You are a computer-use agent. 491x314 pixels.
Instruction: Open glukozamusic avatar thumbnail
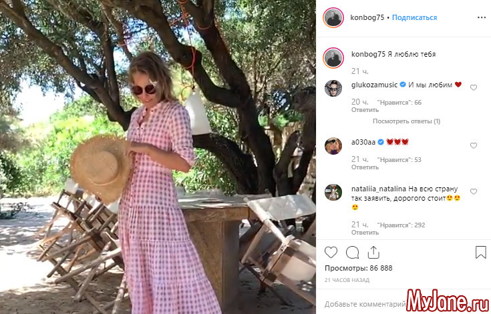[x=333, y=88]
